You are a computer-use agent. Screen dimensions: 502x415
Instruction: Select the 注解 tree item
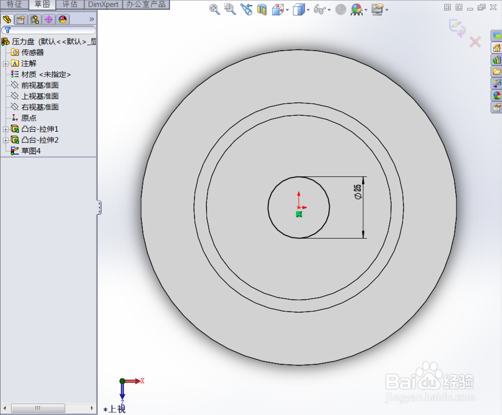29,64
